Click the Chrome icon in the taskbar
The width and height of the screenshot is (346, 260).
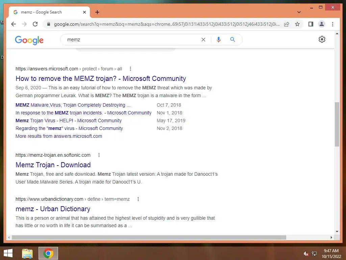[x=48, y=253]
